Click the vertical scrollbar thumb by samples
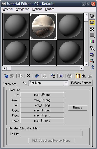This screenshot has height=149, width=97. pyautogui.click(x=86, y=19)
